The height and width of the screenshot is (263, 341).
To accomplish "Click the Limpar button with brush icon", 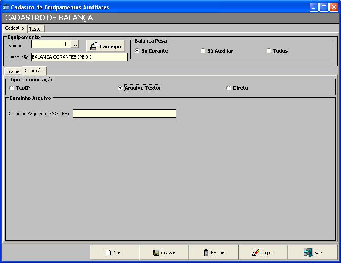I will 263,253.
